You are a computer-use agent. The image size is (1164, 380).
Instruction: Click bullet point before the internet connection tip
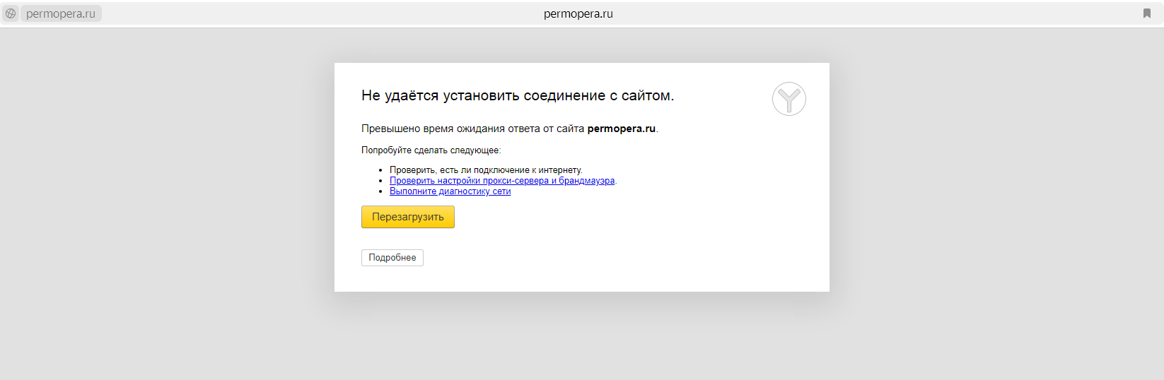(x=381, y=170)
